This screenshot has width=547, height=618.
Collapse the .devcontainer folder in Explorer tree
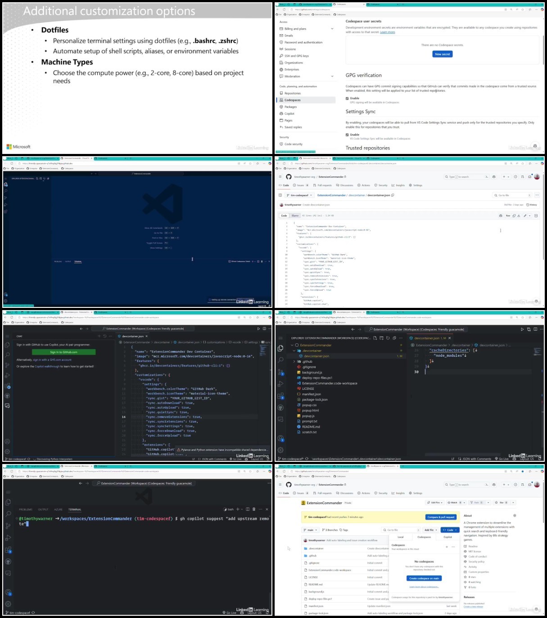294,351
